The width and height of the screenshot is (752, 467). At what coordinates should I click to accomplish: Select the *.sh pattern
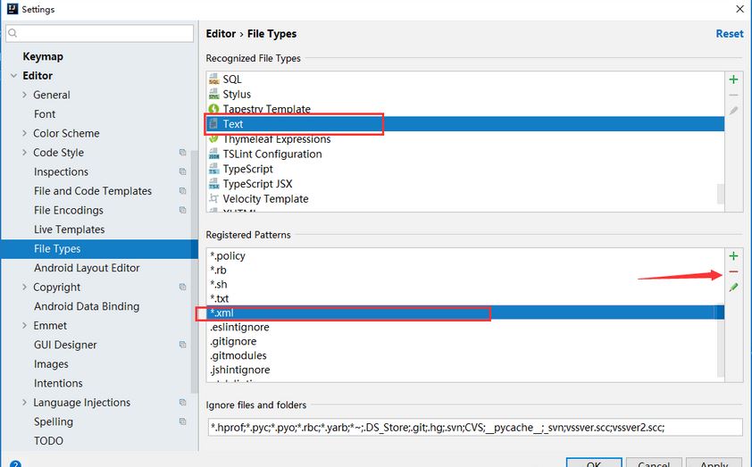465,284
